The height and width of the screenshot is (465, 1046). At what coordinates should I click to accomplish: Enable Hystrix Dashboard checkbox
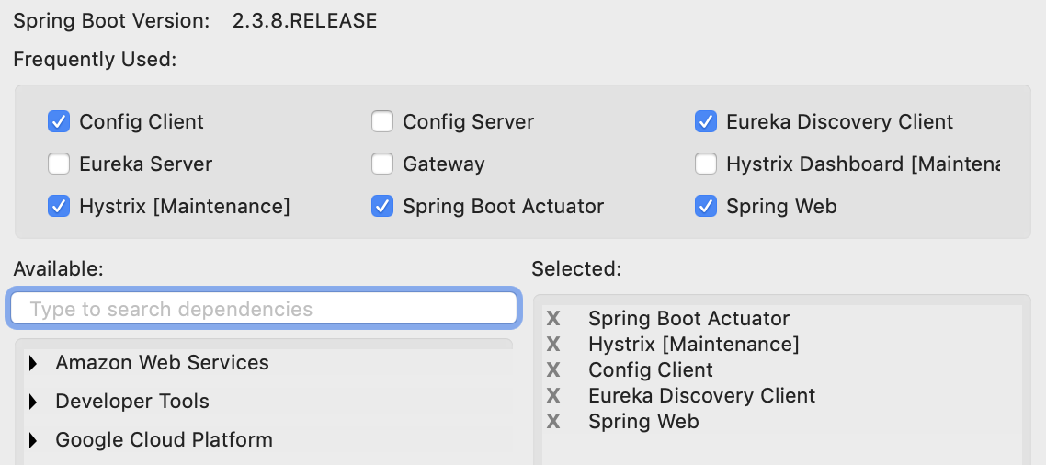(x=706, y=164)
